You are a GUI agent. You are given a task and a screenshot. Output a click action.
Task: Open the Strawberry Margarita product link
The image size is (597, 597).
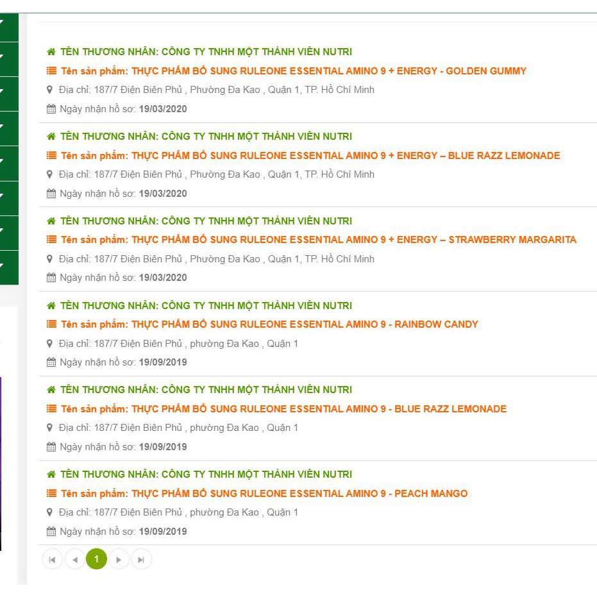[353, 240]
